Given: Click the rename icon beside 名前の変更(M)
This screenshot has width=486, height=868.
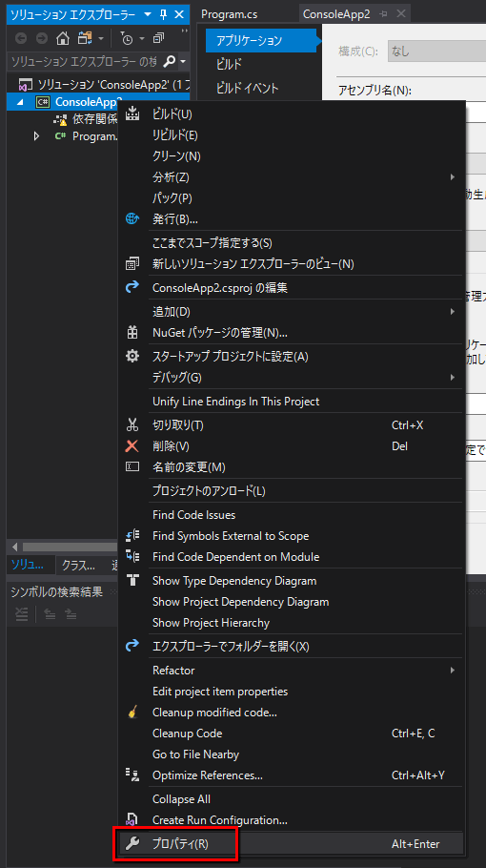Looking at the screenshot, I should click(132, 466).
